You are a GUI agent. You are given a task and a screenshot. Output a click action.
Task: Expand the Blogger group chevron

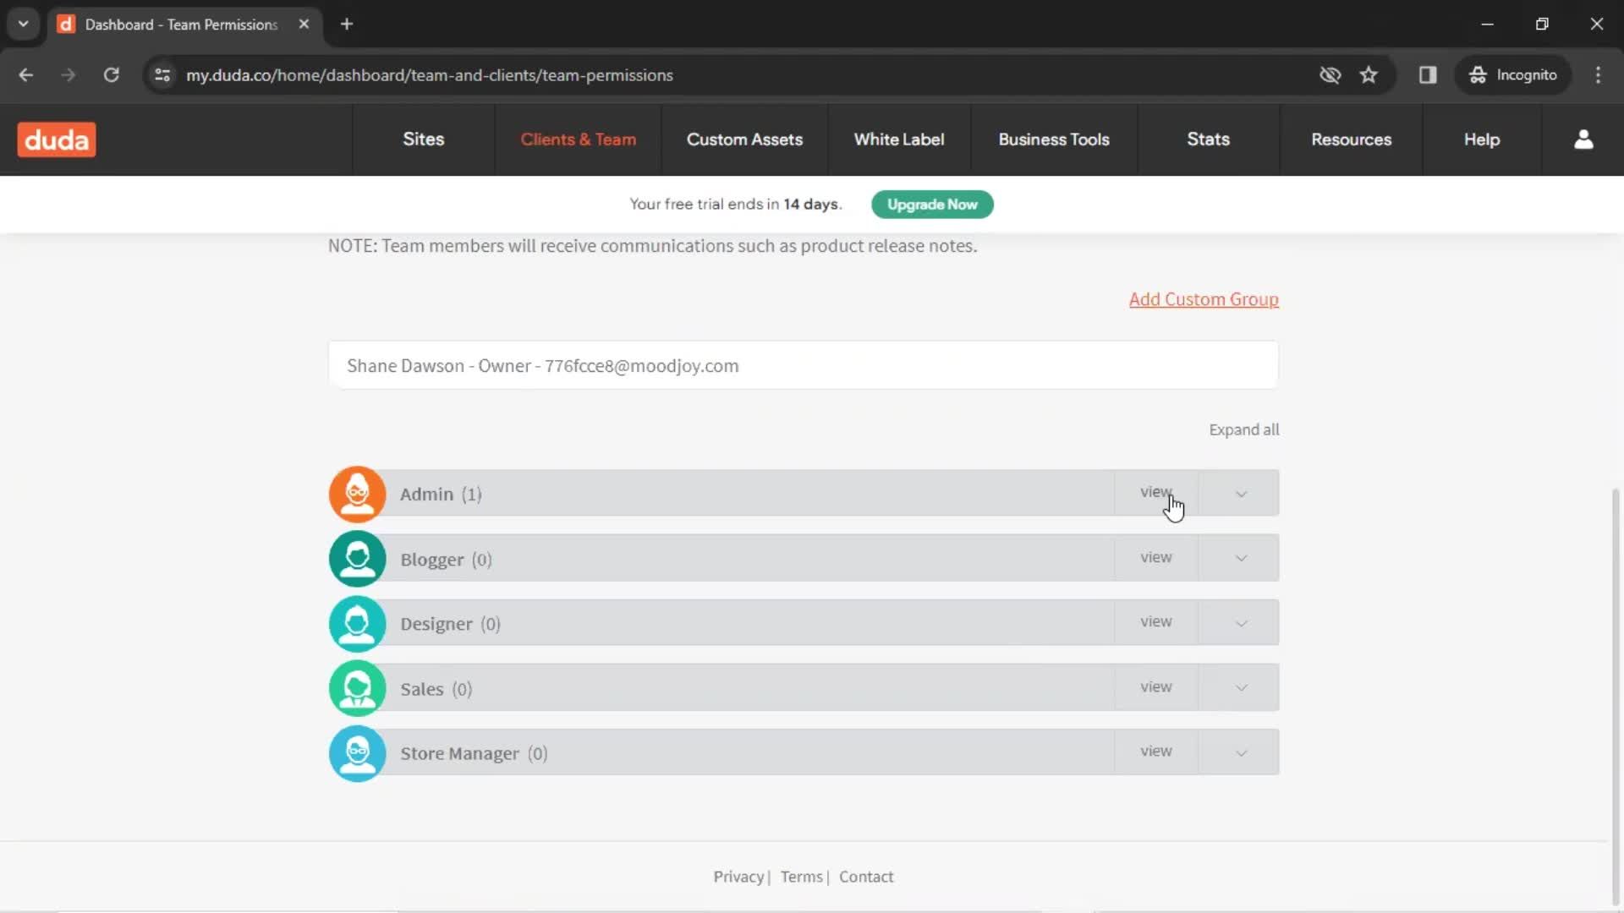tap(1241, 558)
